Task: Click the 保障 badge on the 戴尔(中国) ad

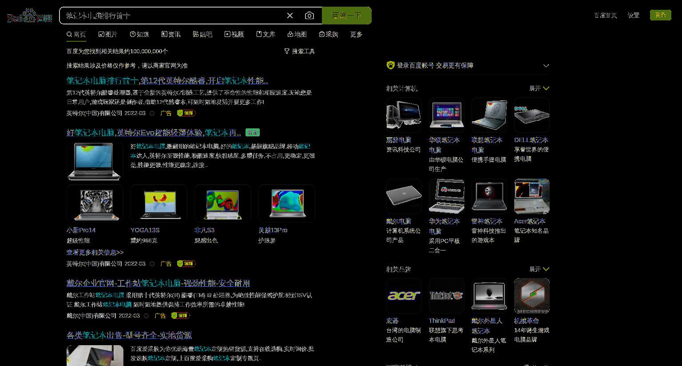Action: 180,316
